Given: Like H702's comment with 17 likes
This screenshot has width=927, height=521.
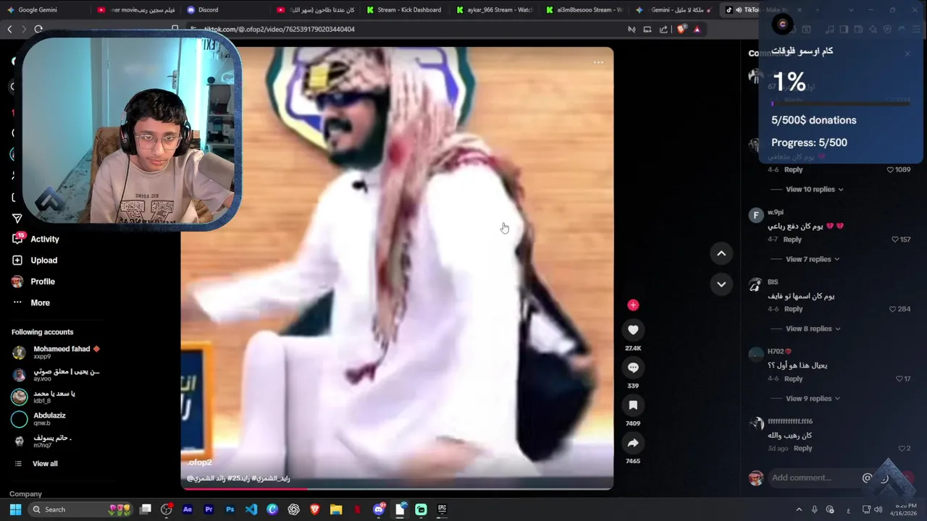Looking at the screenshot, I should [x=899, y=378].
